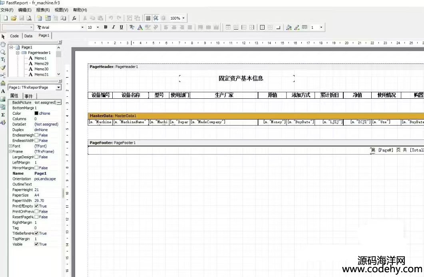This screenshot has height=277, width=424.
Task: Select the Zoom magnifier tool
Action: tap(3, 52)
